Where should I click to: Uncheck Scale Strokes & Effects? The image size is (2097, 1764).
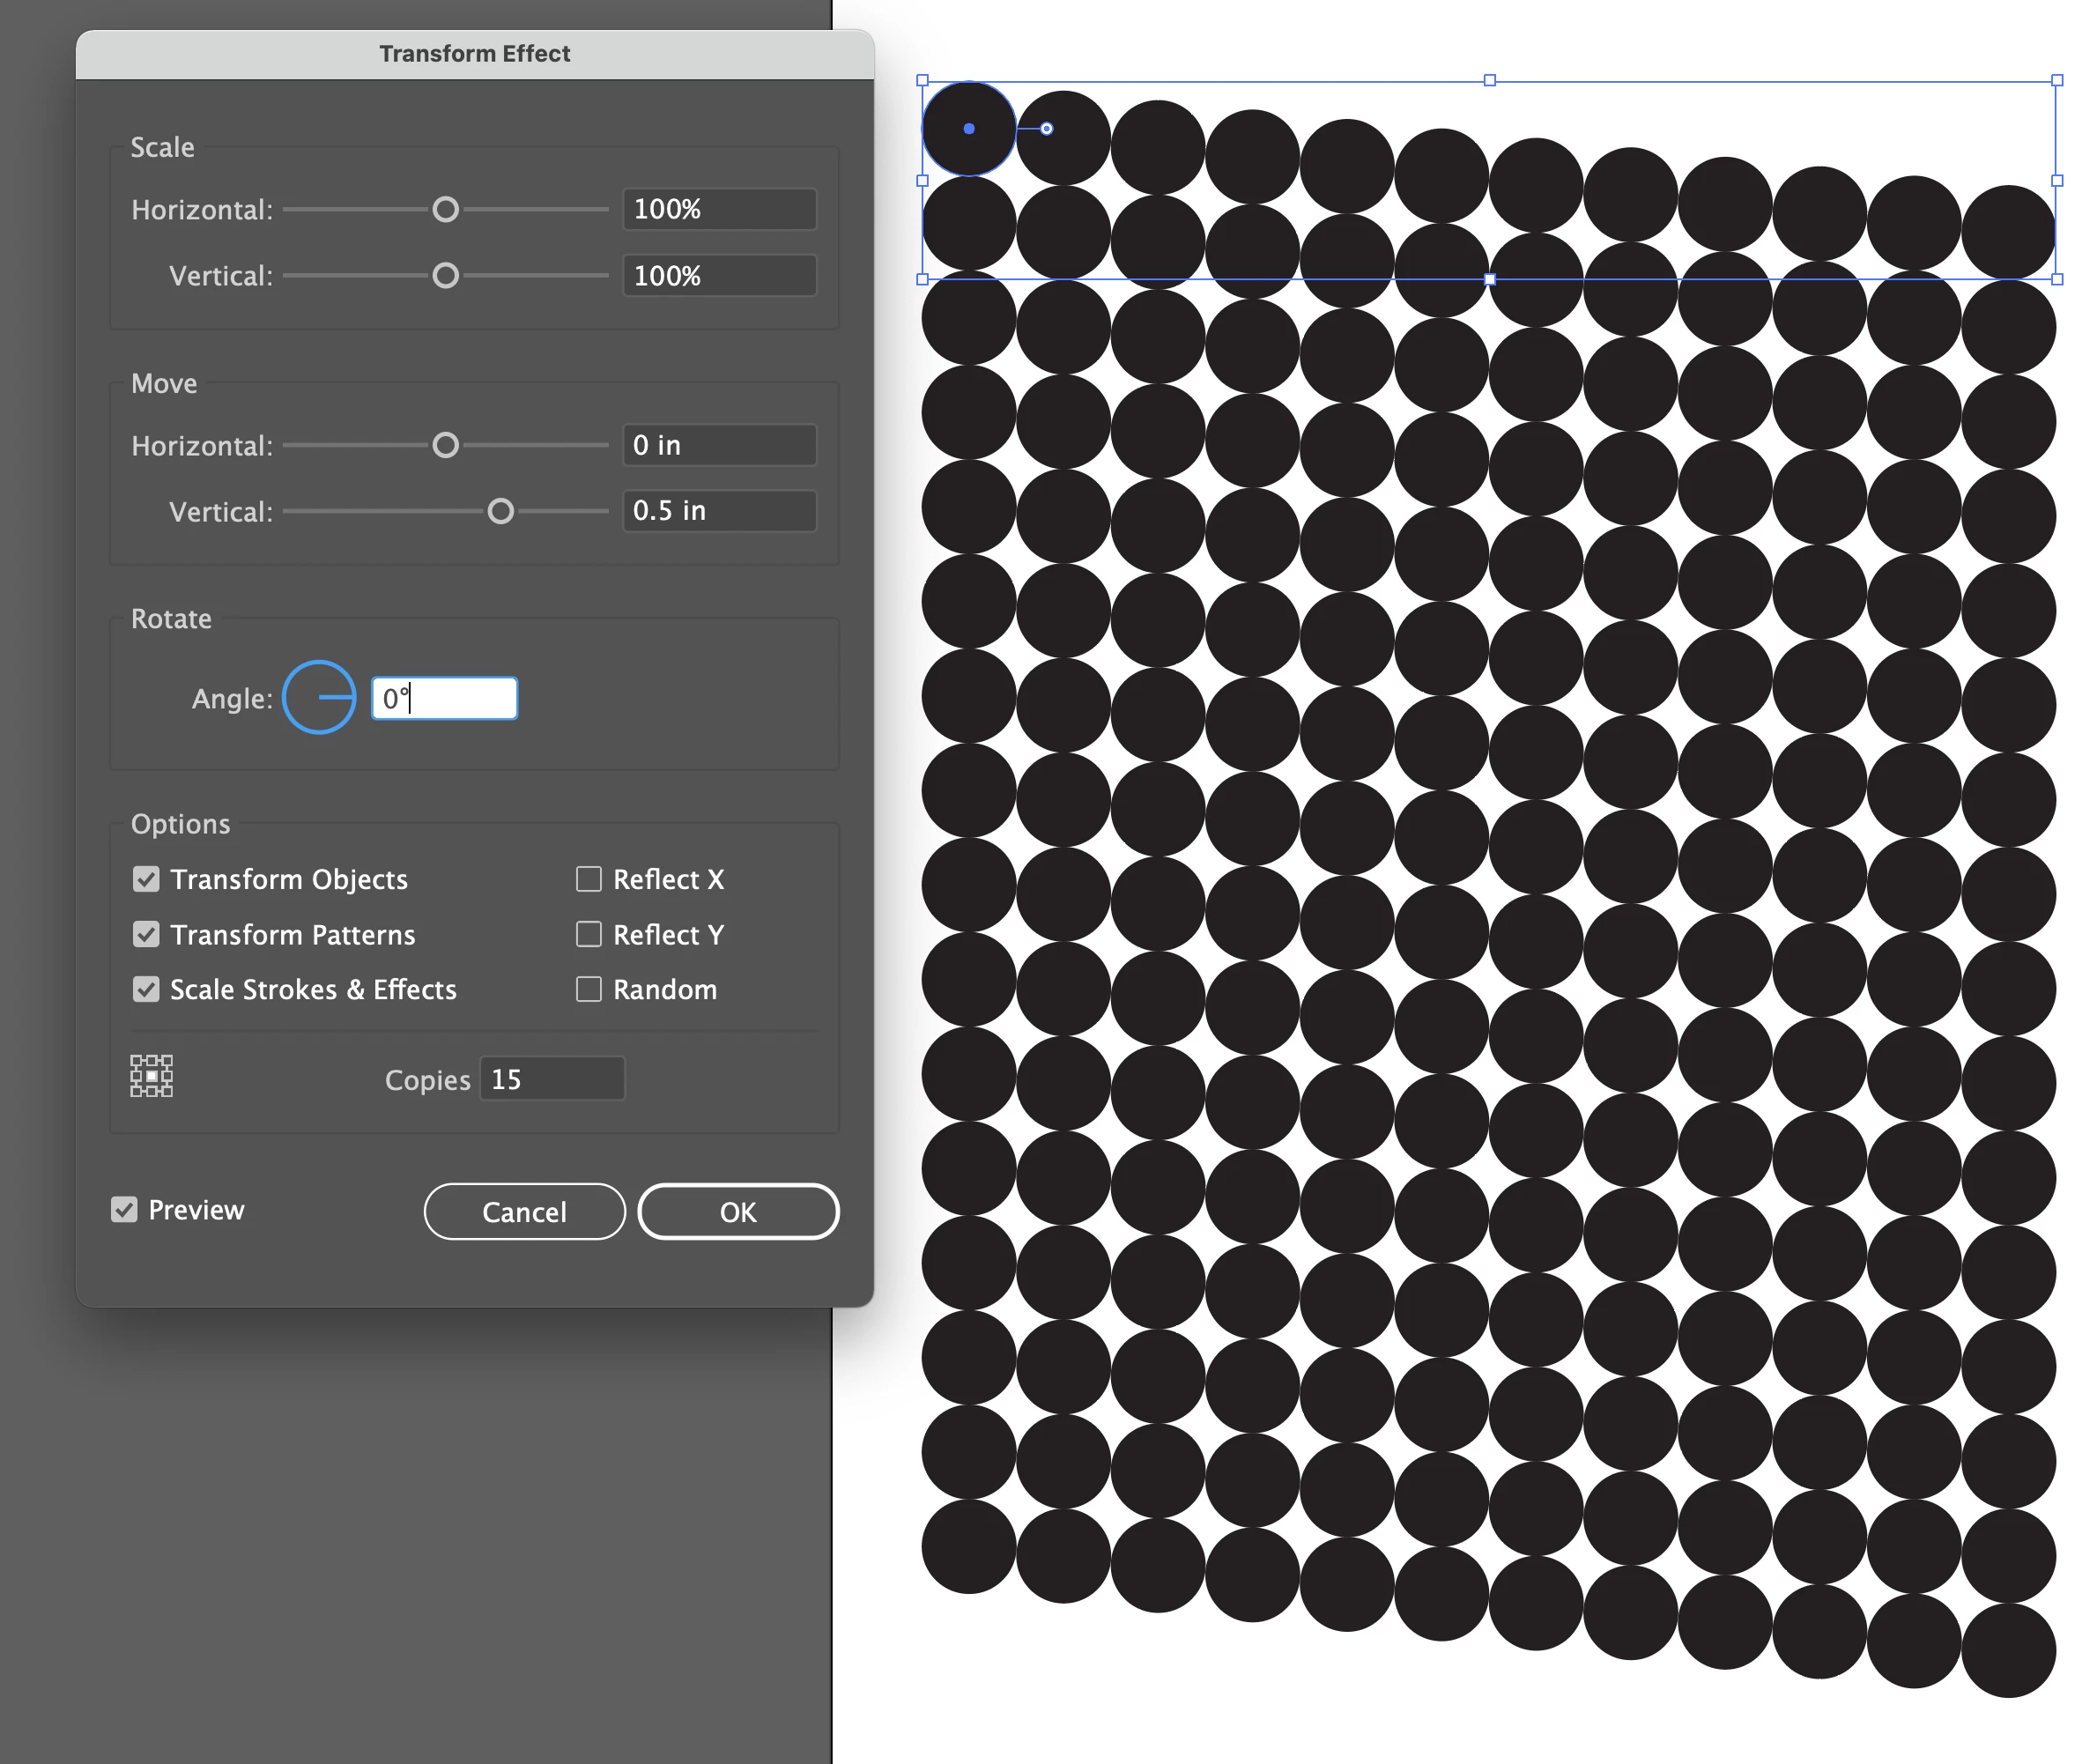pyautogui.click(x=146, y=989)
